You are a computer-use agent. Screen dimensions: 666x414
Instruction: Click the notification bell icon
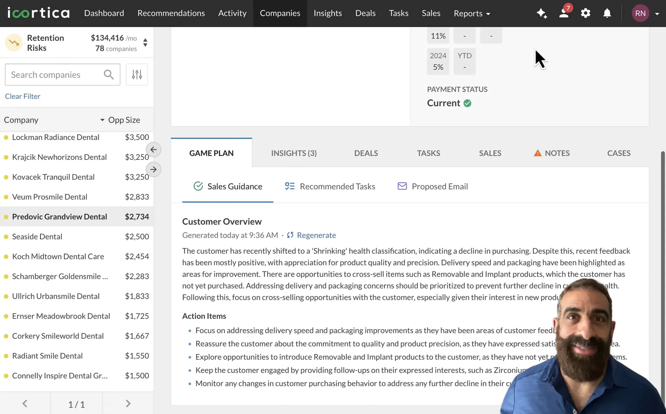pyautogui.click(x=607, y=14)
